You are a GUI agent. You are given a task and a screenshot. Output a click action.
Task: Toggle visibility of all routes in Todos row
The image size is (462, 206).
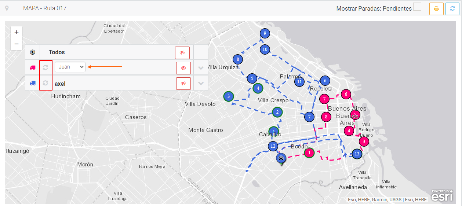point(182,53)
